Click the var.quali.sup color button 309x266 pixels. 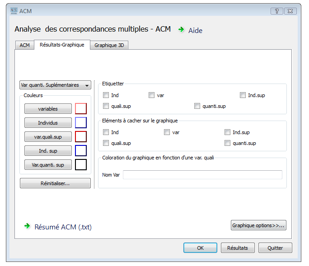pyautogui.click(x=48, y=136)
